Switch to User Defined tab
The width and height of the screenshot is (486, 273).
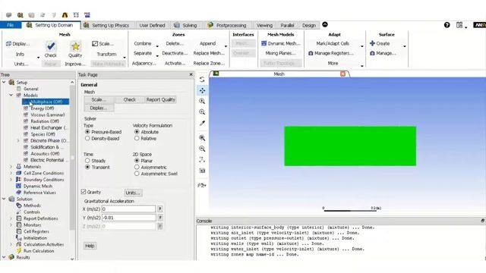click(x=152, y=25)
